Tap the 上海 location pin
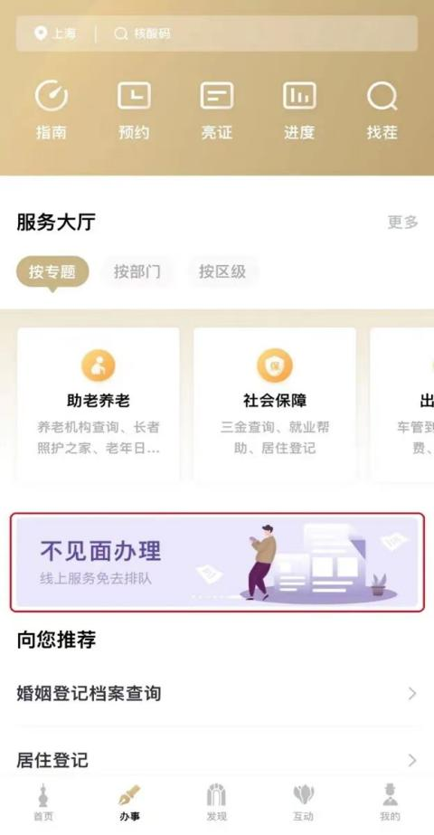 [41, 34]
